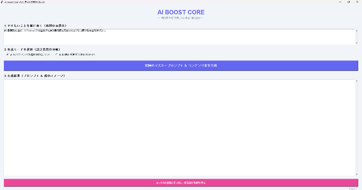Click results area scrollbar up arrow
The image size is (362, 190).
coord(357,81)
